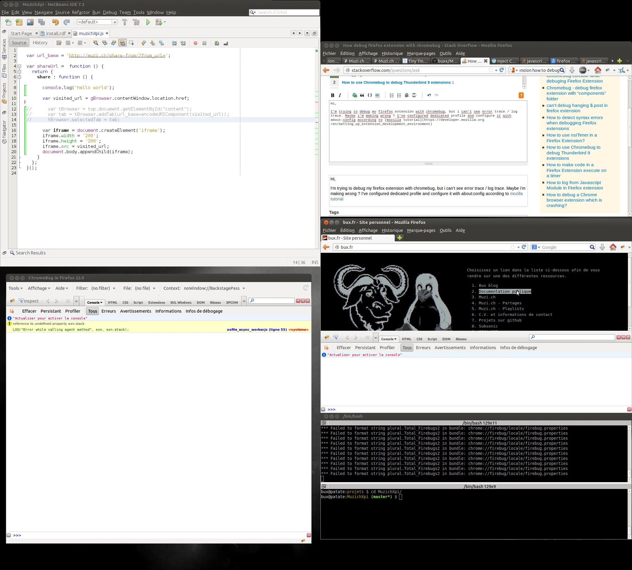Toggle the highlight search icon in editor toolbar

coord(122,43)
